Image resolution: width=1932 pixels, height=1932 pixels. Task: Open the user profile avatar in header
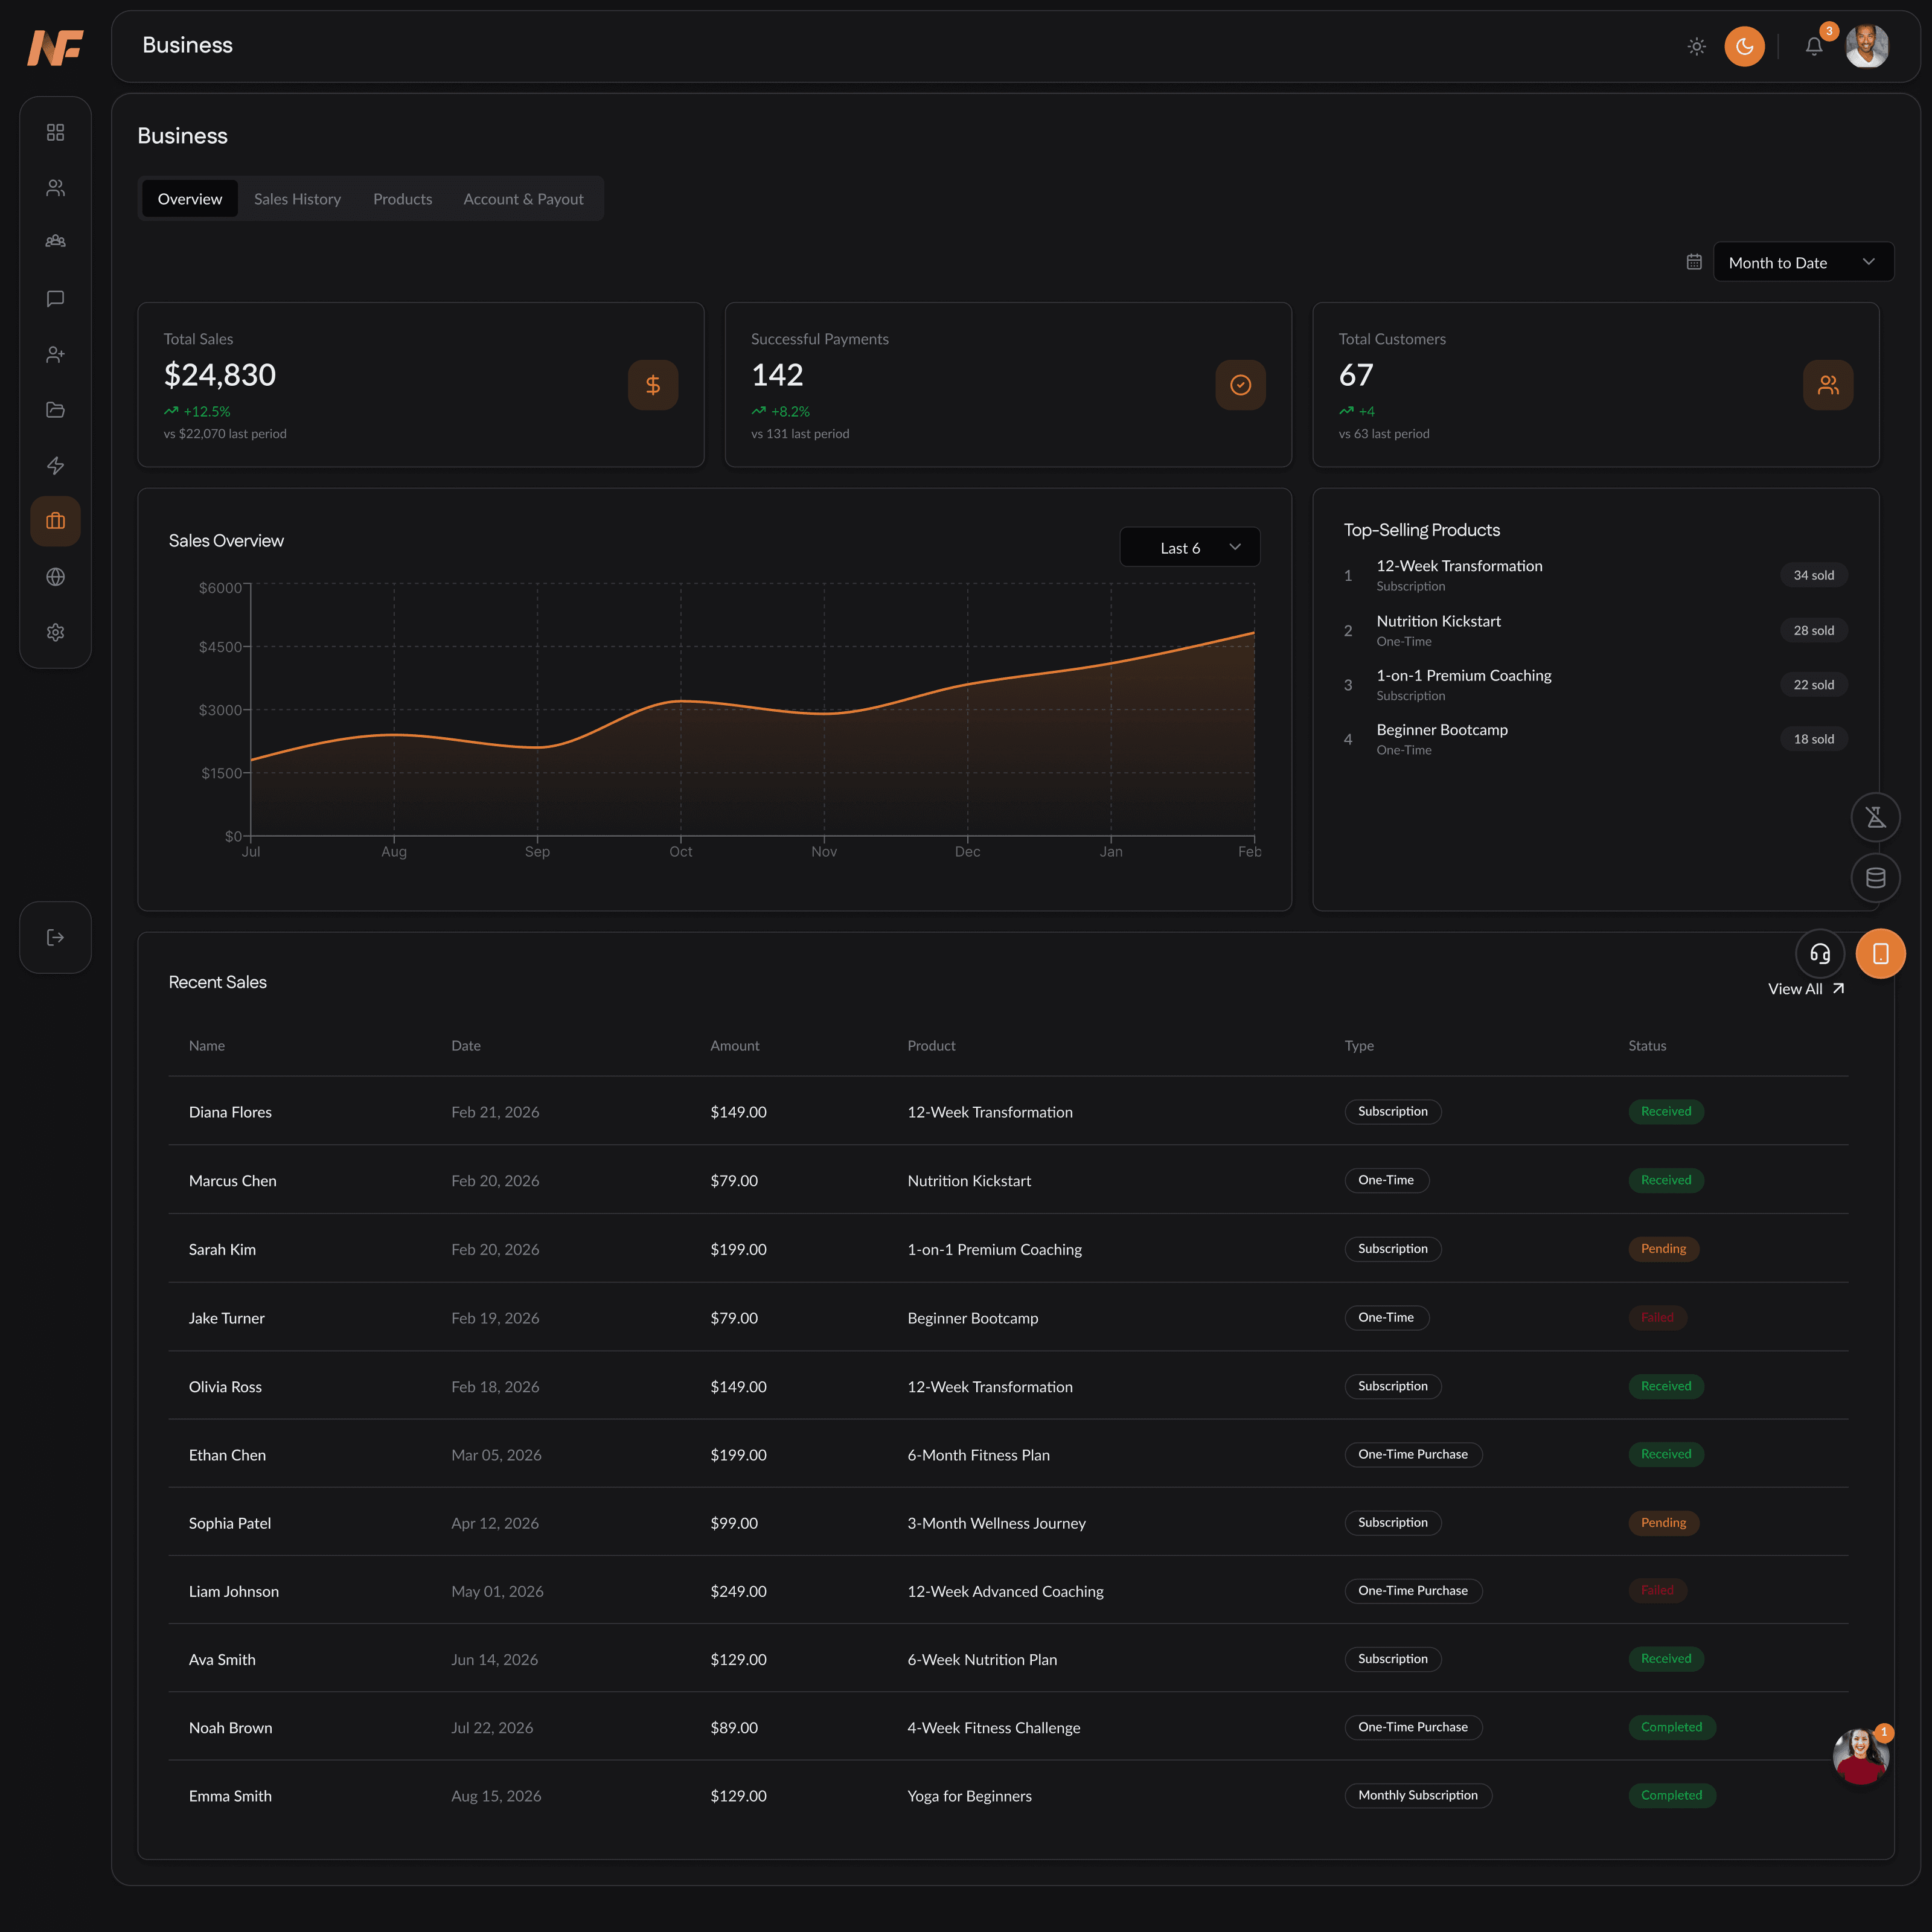[x=1867, y=46]
